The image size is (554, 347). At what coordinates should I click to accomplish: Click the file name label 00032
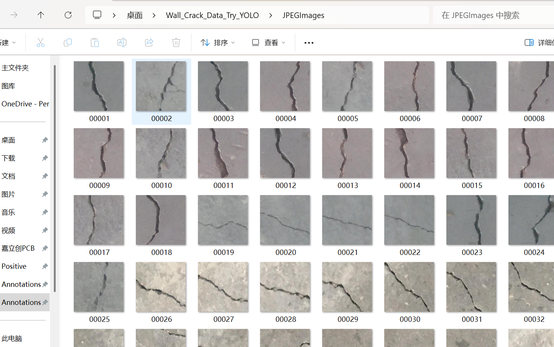coord(534,319)
